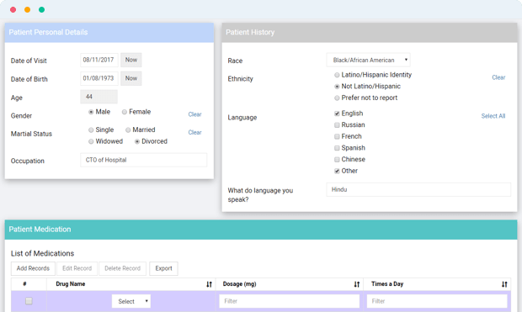Click the green window maximize dot
The height and width of the screenshot is (312, 522).
click(x=41, y=9)
